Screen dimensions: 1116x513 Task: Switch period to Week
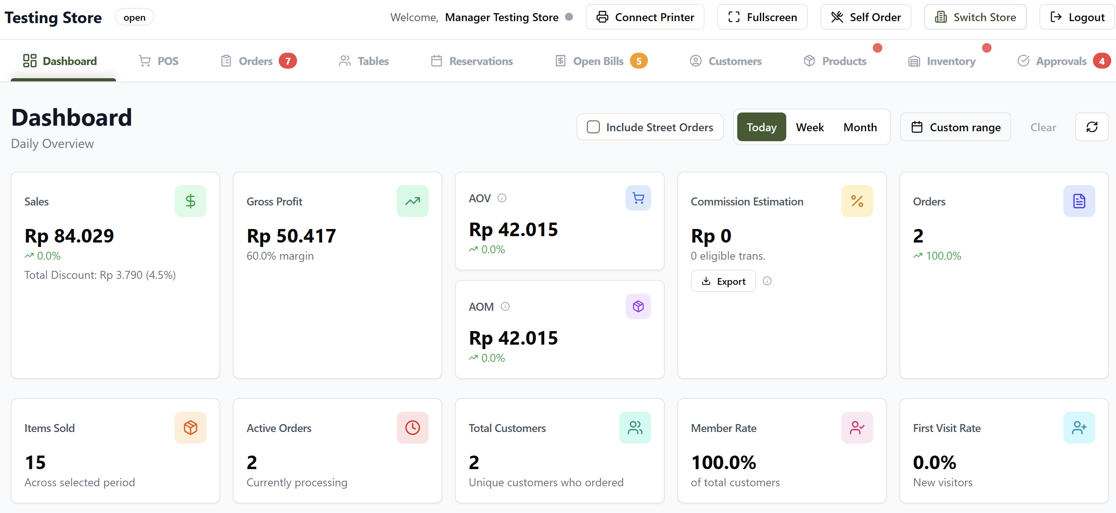tap(809, 127)
